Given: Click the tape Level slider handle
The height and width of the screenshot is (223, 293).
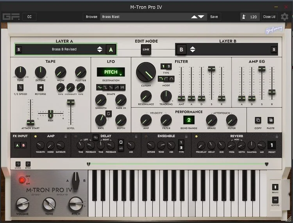Looking at the screenshot, I should 71,102.
